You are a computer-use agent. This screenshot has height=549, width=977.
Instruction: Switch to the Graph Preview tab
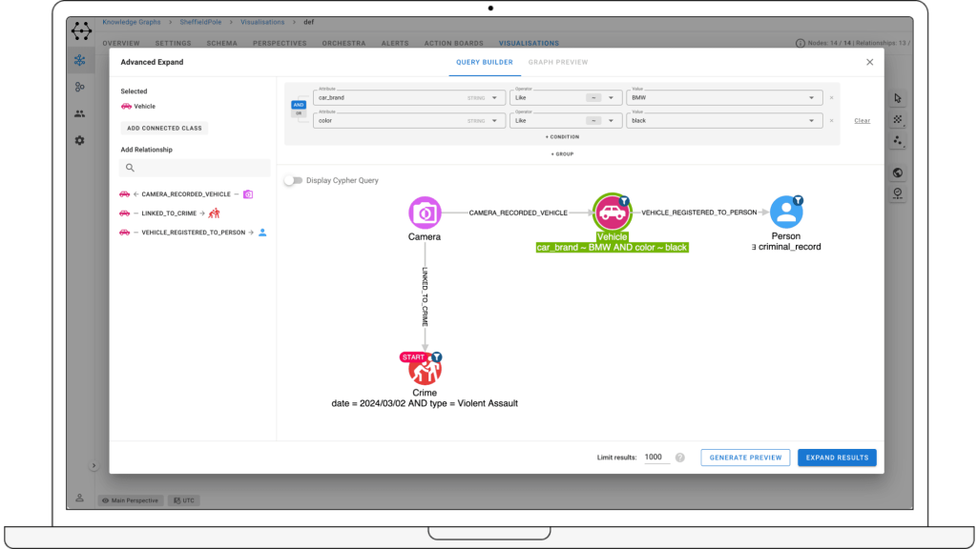point(557,62)
